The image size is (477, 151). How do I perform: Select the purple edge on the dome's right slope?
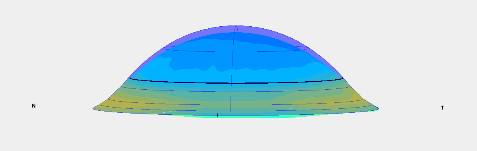(x=325, y=61)
